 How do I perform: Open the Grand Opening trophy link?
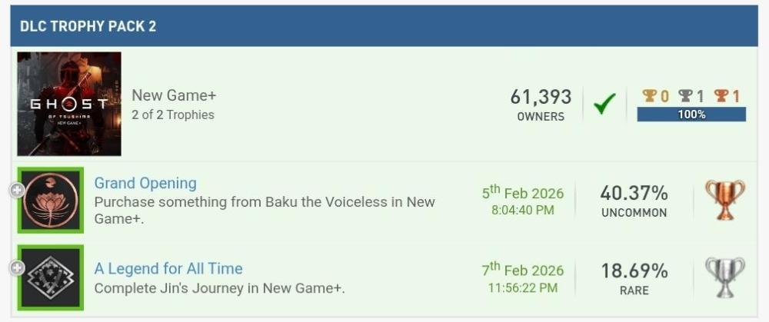pos(145,183)
